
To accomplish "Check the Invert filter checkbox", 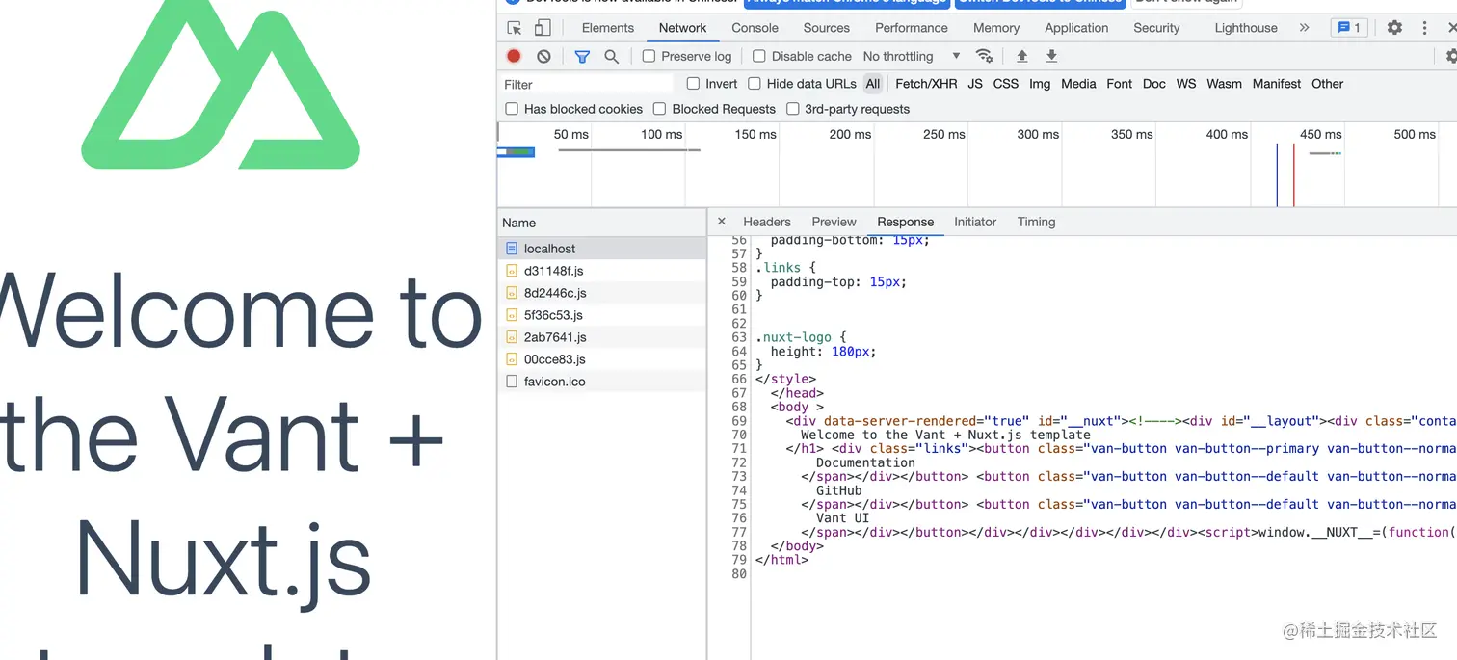I will click(x=693, y=84).
